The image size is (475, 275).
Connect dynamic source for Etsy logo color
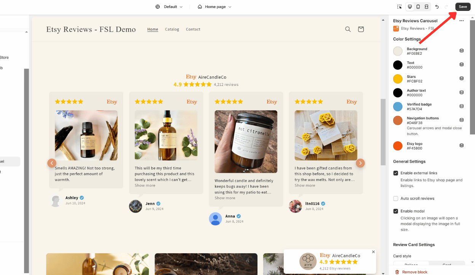(462, 145)
